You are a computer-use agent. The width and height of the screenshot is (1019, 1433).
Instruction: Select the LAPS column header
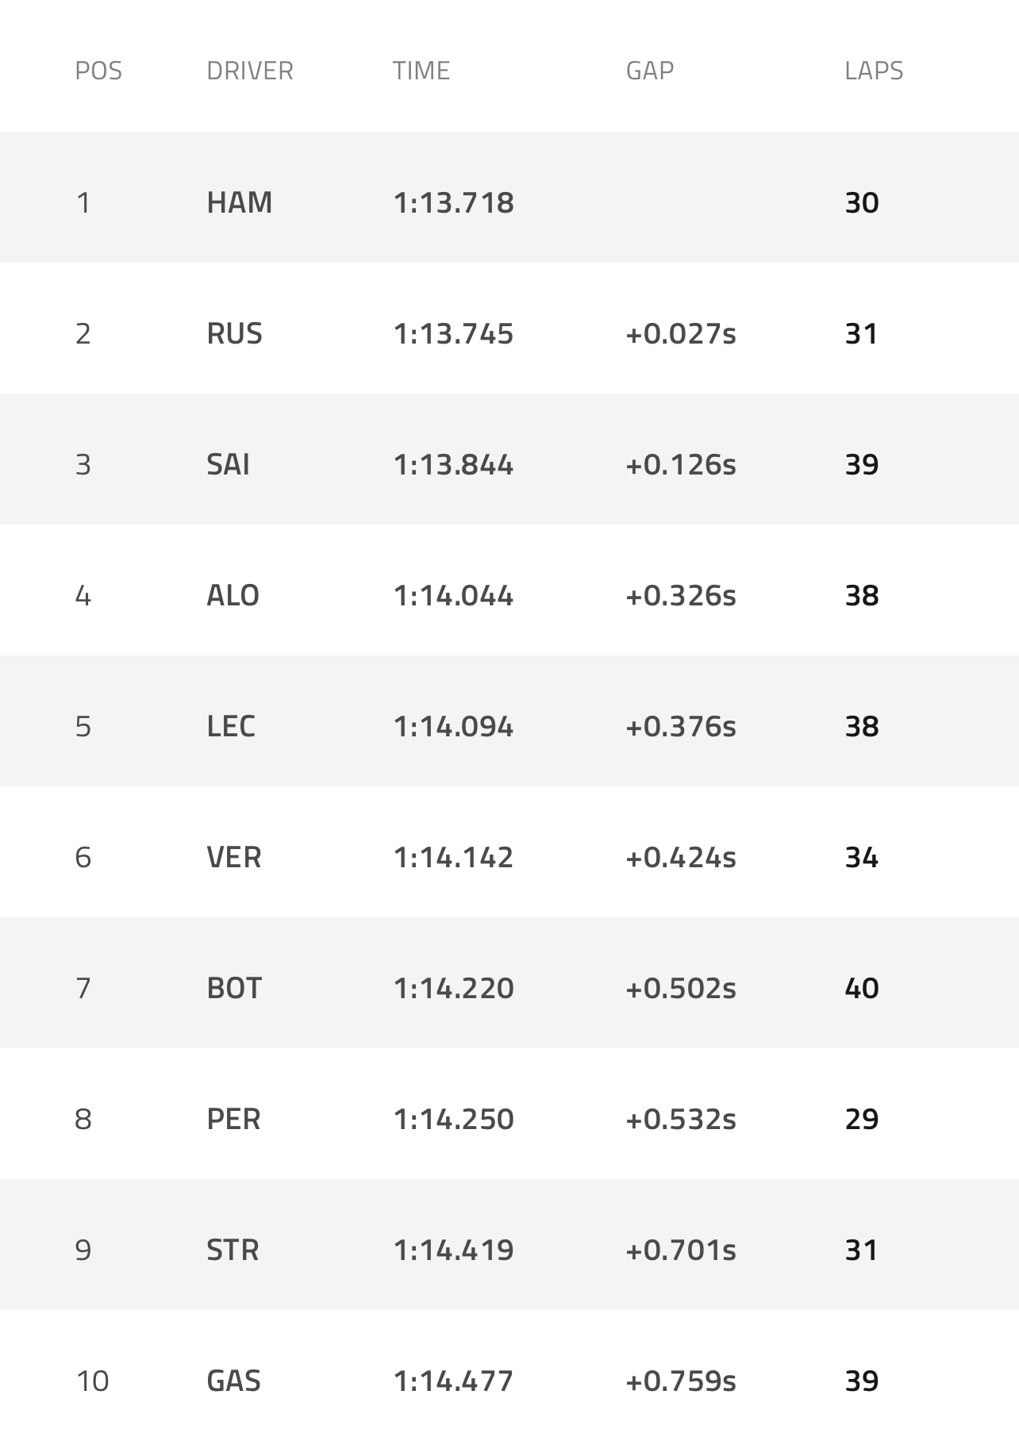(873, 71)
